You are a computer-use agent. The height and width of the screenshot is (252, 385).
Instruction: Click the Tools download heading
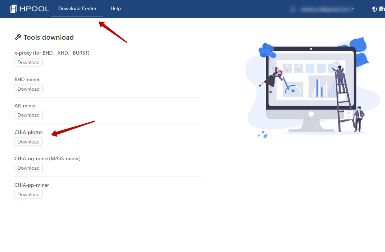click(49, 38)
